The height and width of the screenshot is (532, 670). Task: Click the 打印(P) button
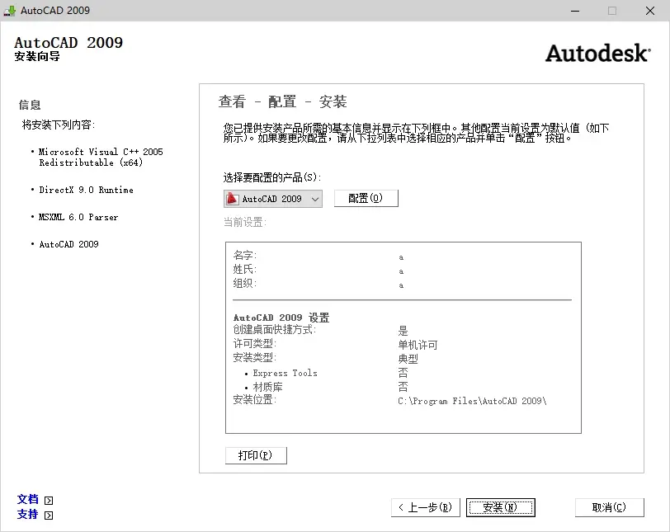tap(256, 455)
